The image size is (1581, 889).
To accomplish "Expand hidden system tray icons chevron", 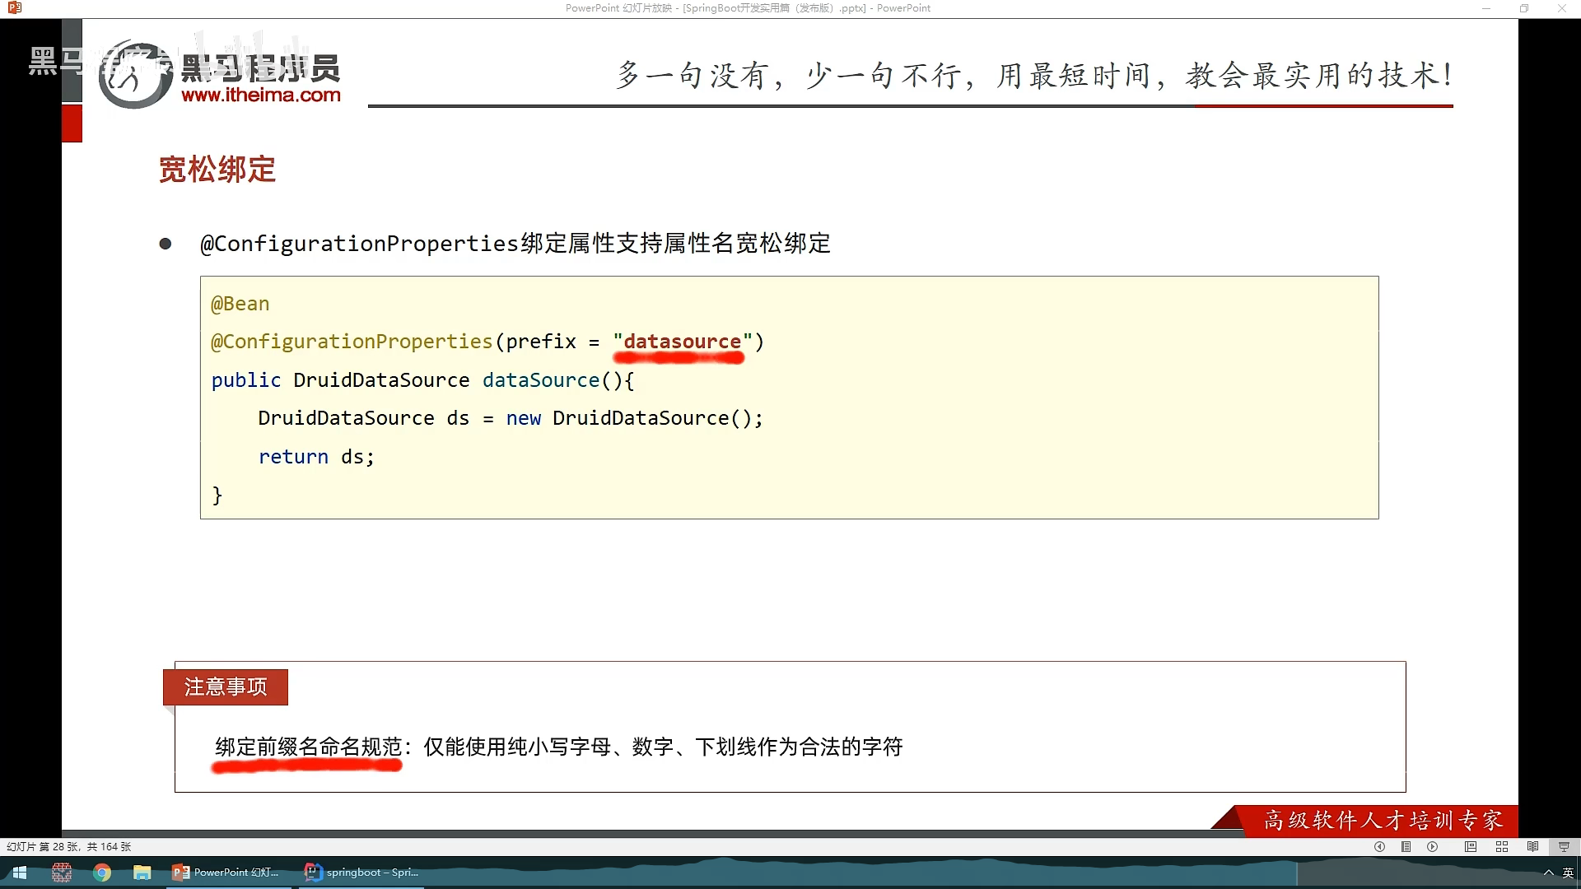I will (x=1548, y=873).
